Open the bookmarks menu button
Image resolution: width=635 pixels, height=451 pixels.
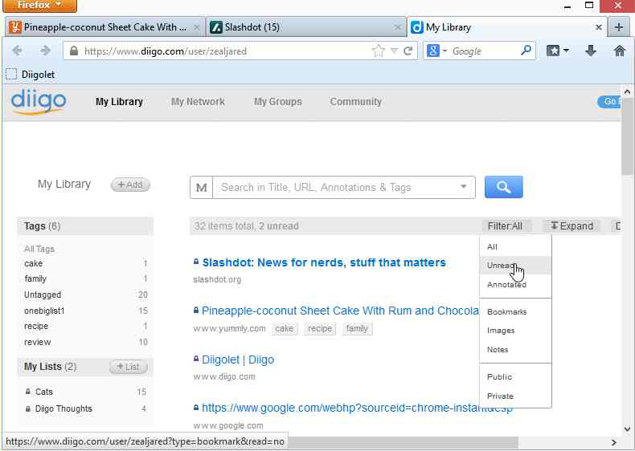pos(558,51)
